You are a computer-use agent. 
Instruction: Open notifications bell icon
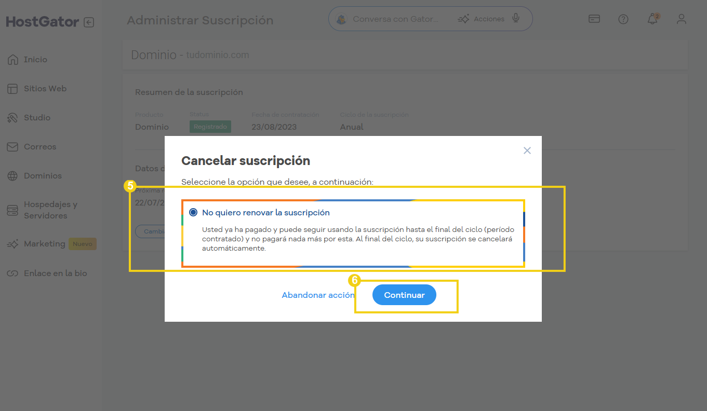(x=652, y=19)
